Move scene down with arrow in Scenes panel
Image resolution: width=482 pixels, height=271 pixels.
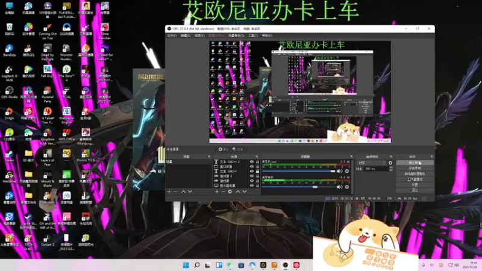pos(190,192)
